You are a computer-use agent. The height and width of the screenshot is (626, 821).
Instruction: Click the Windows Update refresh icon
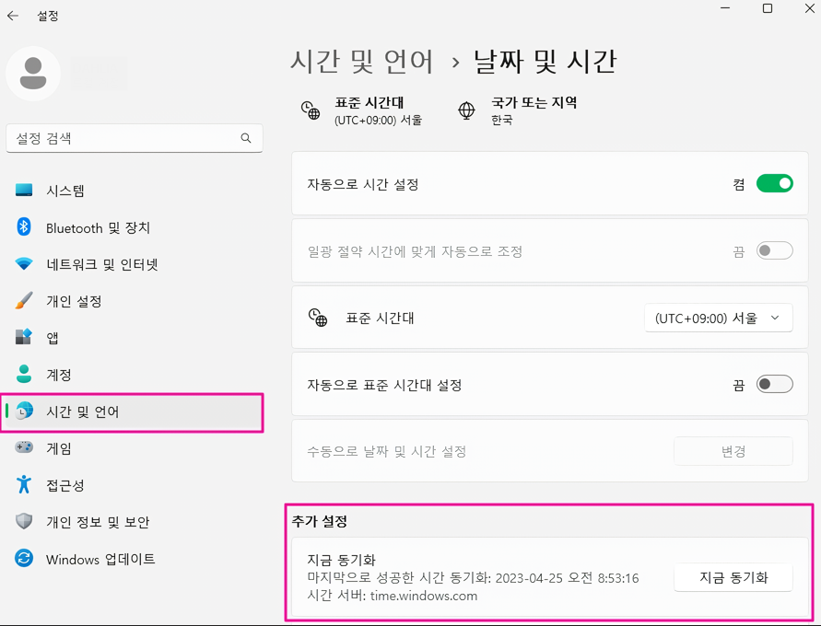(x=24, y=559)
